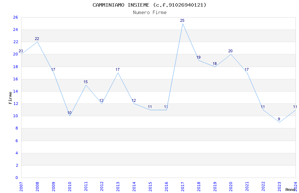Select y-axis tick label 24

pyautogui.click(x=15, y=29)
